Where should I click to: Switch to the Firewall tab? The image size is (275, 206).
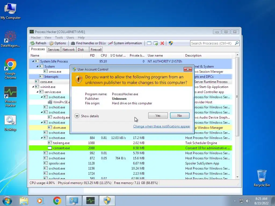[96, 50]
